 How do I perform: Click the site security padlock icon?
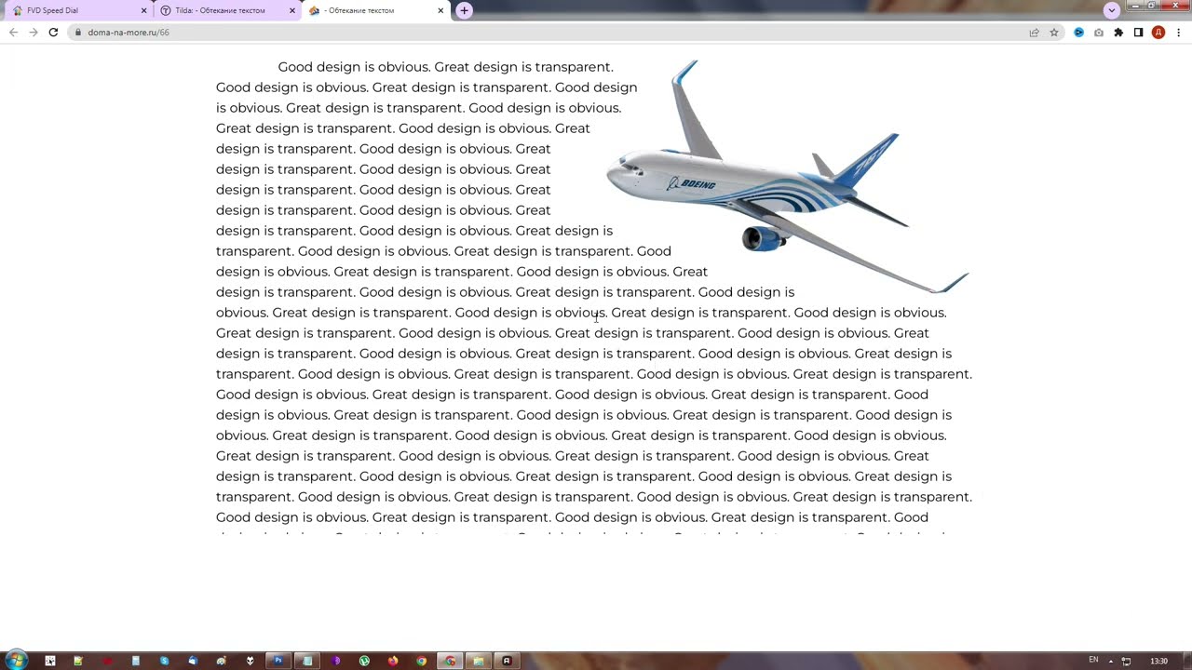pyautogui.click(x=77, y=32)
